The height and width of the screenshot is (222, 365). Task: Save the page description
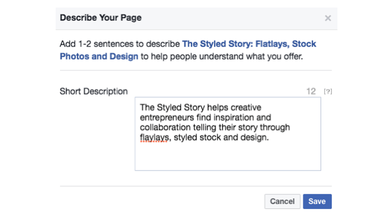click(x=317, y=201)
